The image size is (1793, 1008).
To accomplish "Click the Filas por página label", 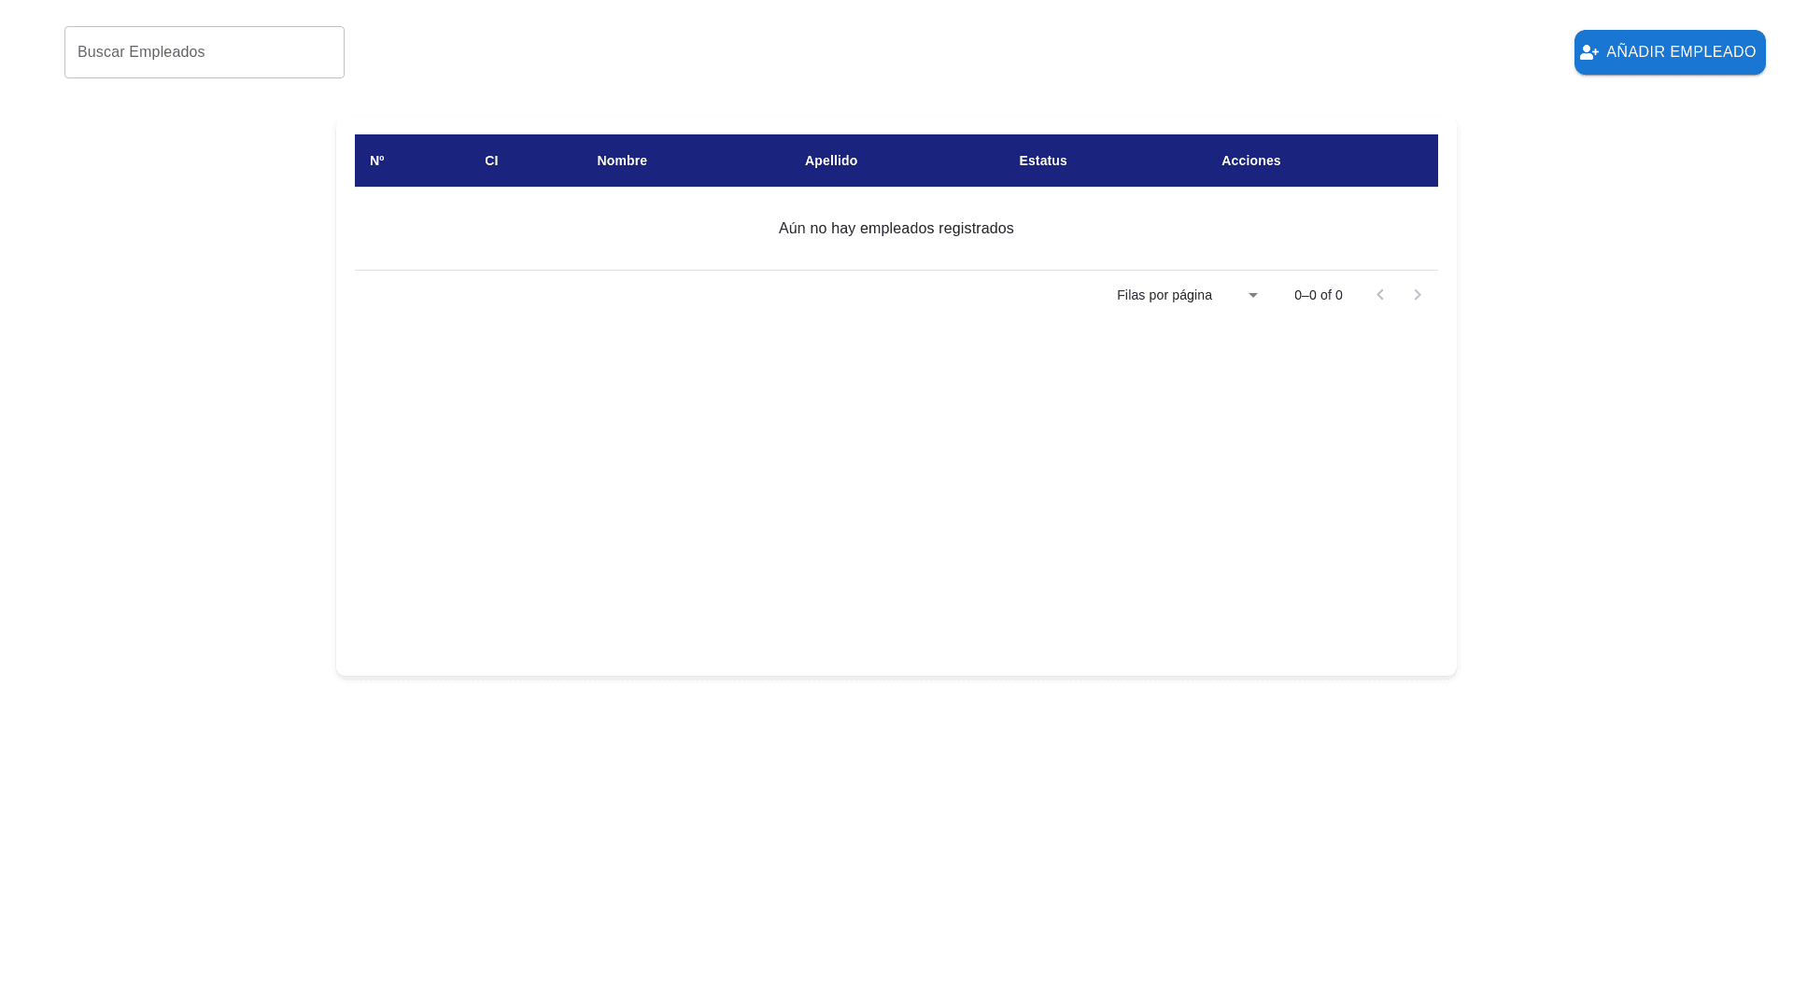I will coord(1164,295).
